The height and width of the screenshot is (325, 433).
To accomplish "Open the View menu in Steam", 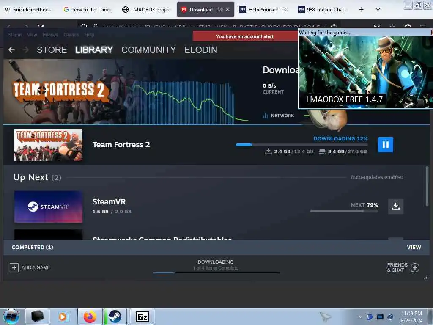I will [x=32, y=35].
